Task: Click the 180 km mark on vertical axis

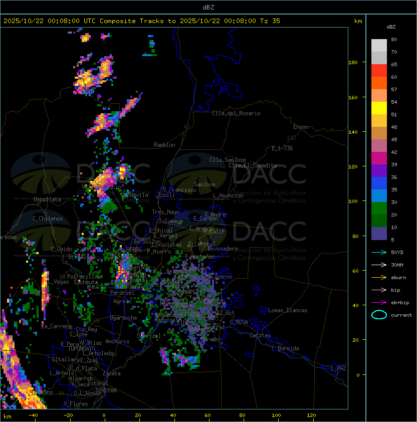Action: tap(353, 62)
